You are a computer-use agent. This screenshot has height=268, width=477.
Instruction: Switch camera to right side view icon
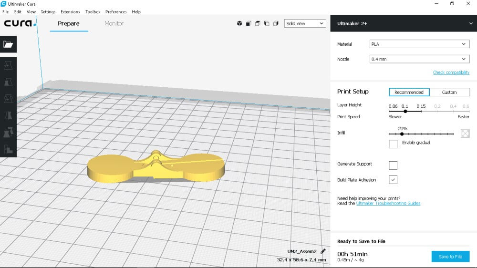(276, 23)
